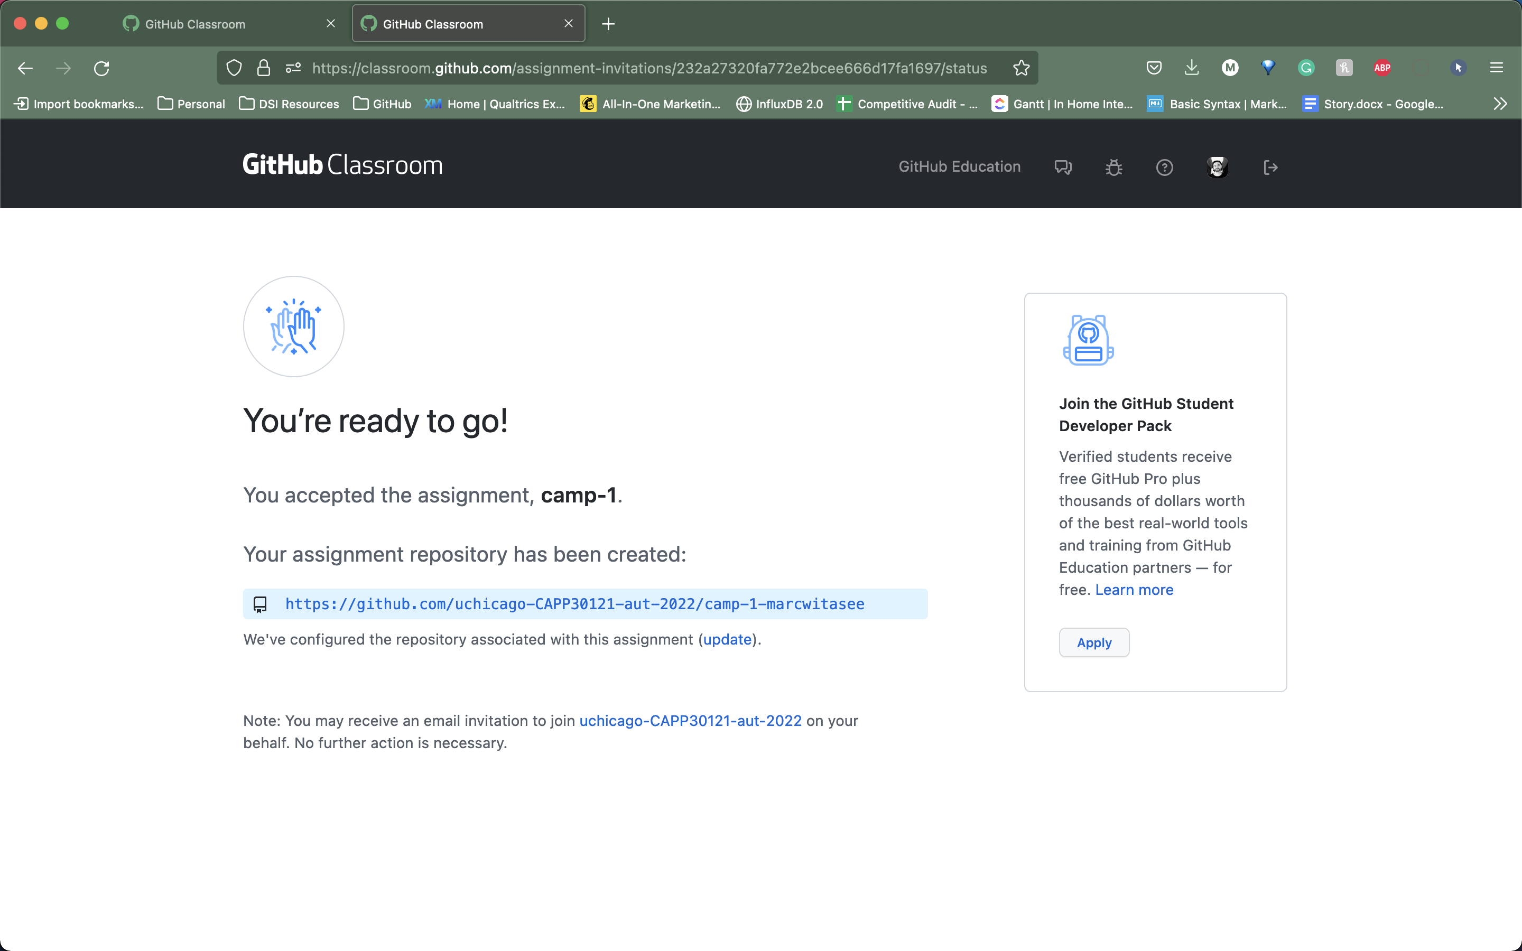This screenshot has height=951, width=1522.
Task: Click the GitHub Classroom home icon
Action: (x=342, y=165)
